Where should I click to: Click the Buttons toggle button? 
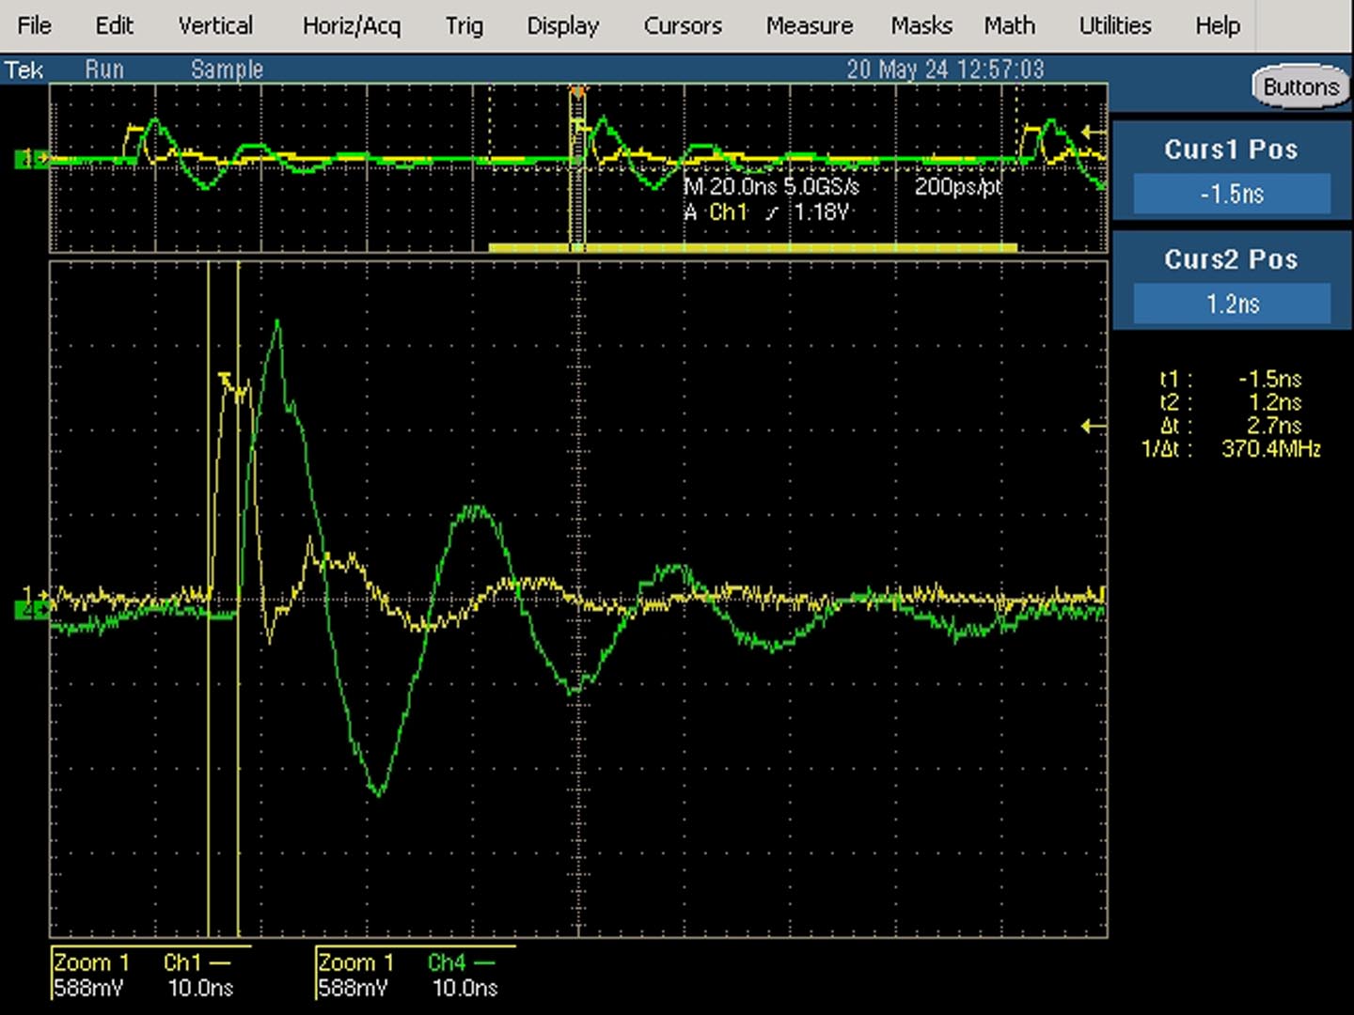[x=1300, y=86]
